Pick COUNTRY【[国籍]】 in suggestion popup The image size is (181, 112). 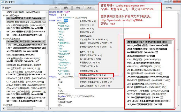coord(148,77)
